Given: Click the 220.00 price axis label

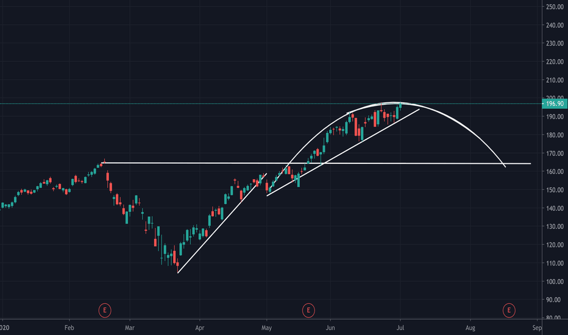Looking at the screenshot, I should (555, 62).
